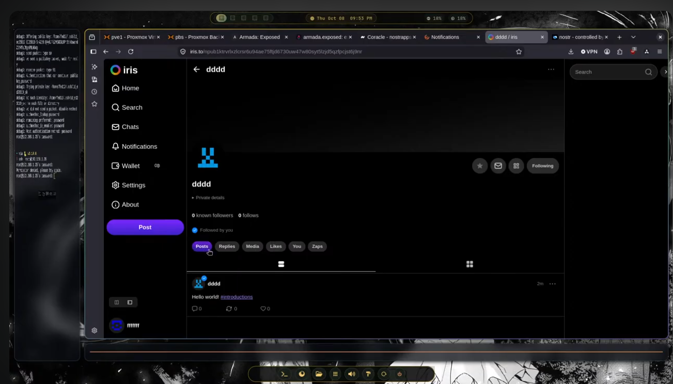Select the Media filter tab
Screen dimensions: 673x384
pos(253,246)
